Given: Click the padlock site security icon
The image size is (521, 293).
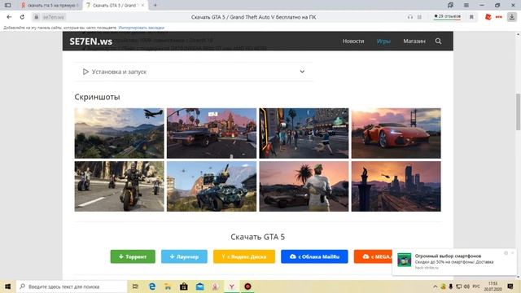Looking at the screenshot, I should pyautogui.click(x=37, y=17).
